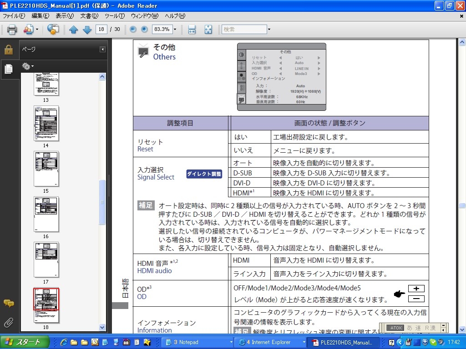Select page 14 thumbnail

[x=46, y=124]
